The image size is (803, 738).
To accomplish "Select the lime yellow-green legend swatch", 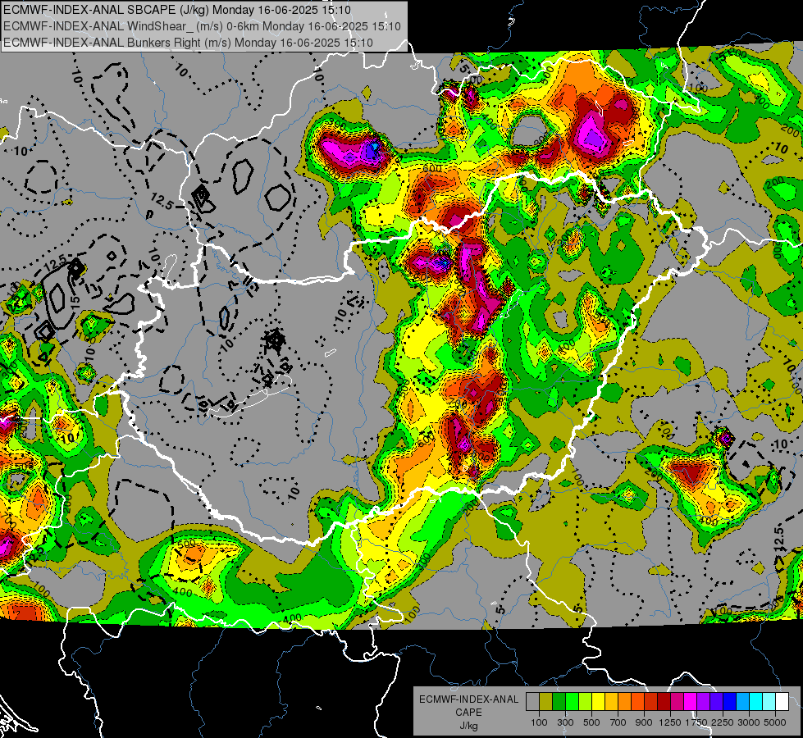I will pos(586,702).
